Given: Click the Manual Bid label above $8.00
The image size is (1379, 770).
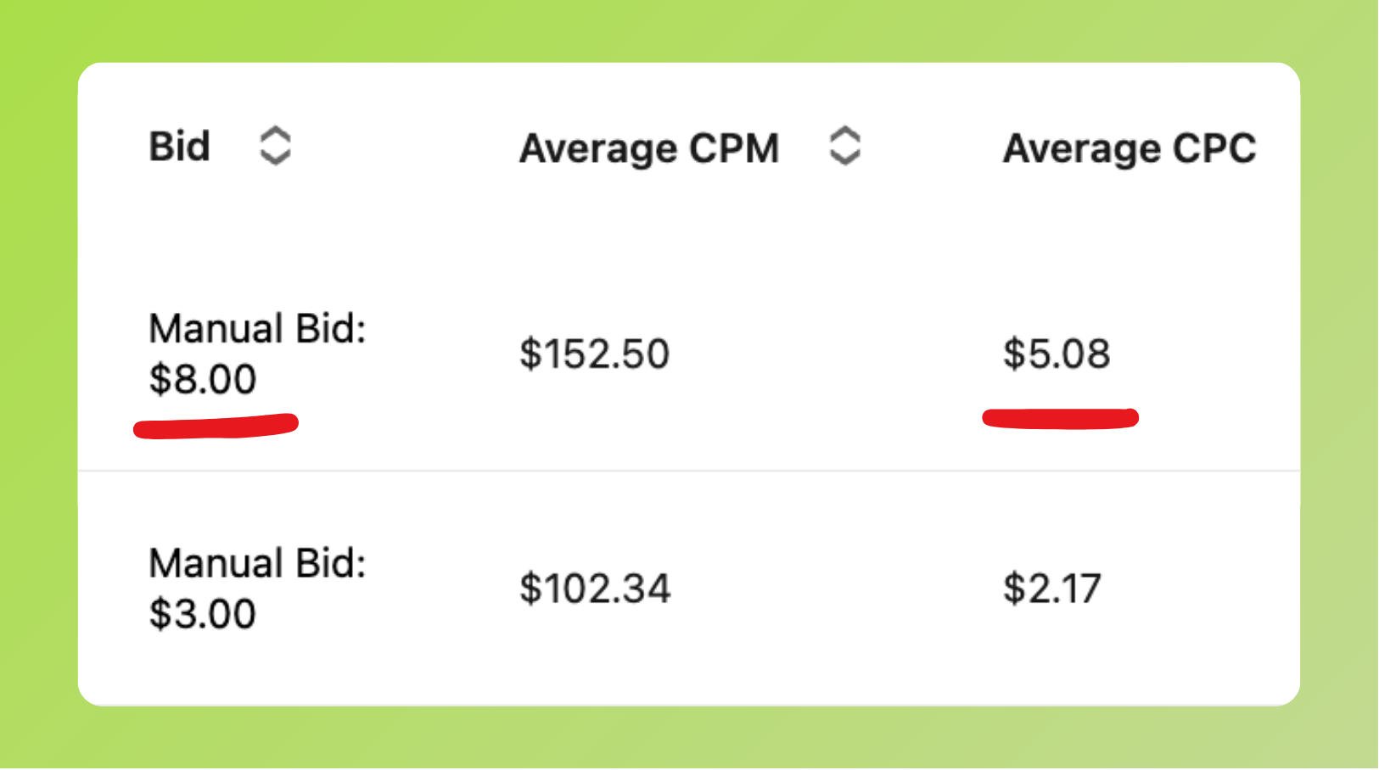Looking at the screenshot, I should pyautogui.click(x=257, y=328).
